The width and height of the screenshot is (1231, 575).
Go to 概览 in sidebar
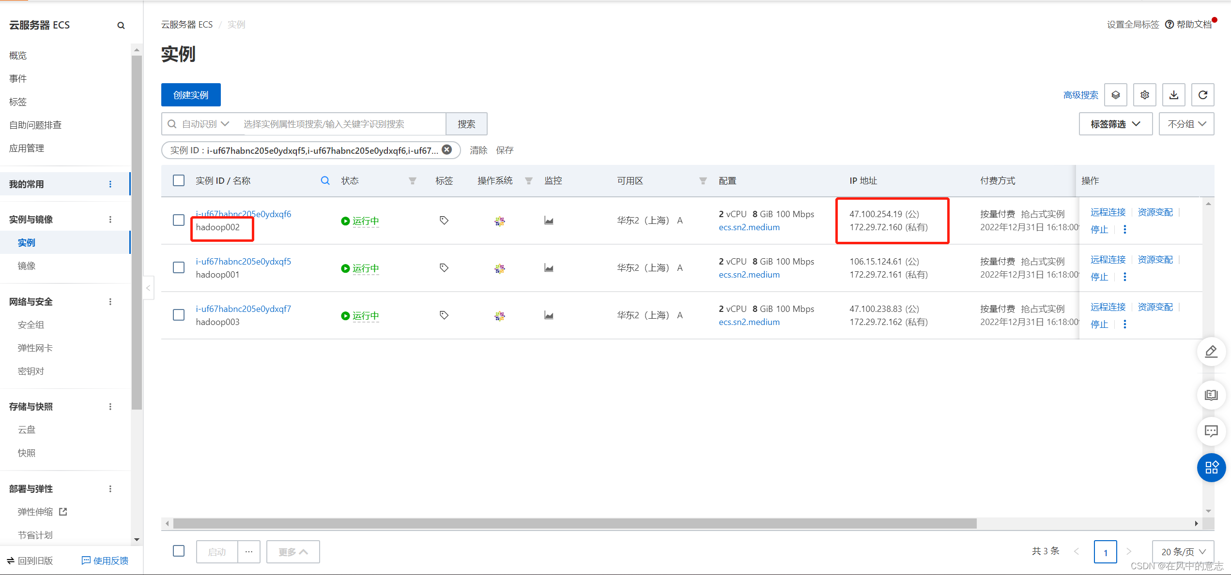click(18, 55)
